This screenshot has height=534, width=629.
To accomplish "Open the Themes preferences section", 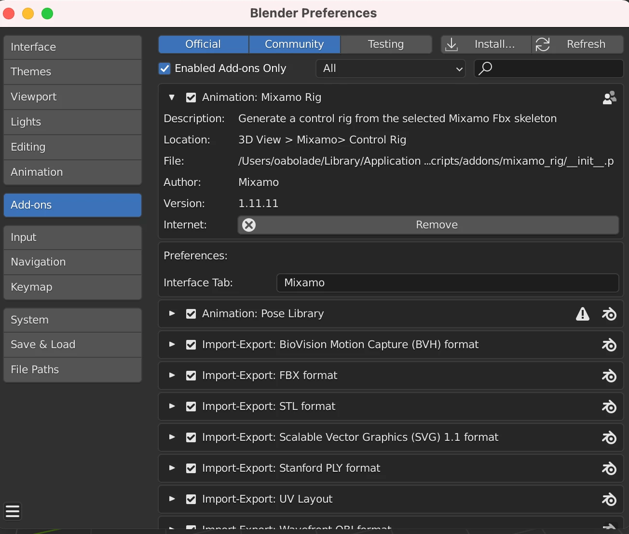I will pyautogui.click(x=73, y=72).
